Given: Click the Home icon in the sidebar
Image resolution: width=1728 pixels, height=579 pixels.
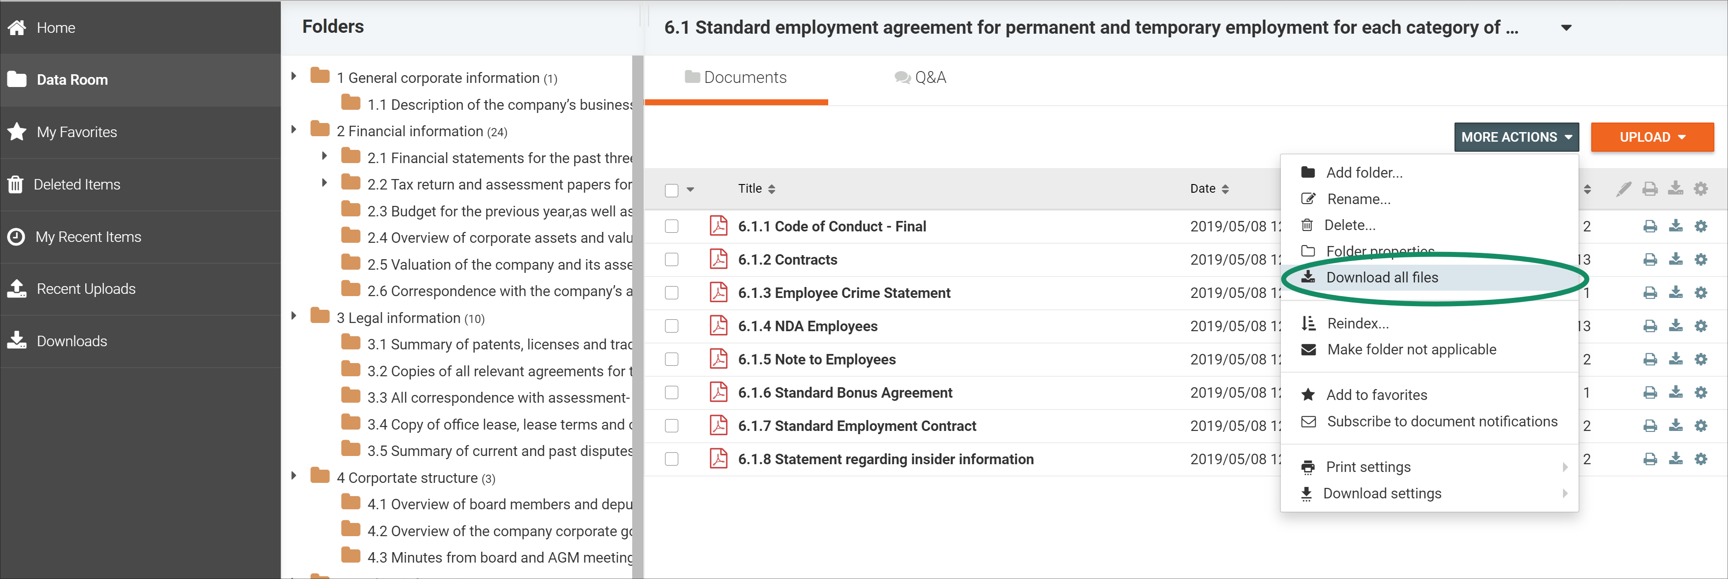Looking at the screenshot, I should point(16,27).
